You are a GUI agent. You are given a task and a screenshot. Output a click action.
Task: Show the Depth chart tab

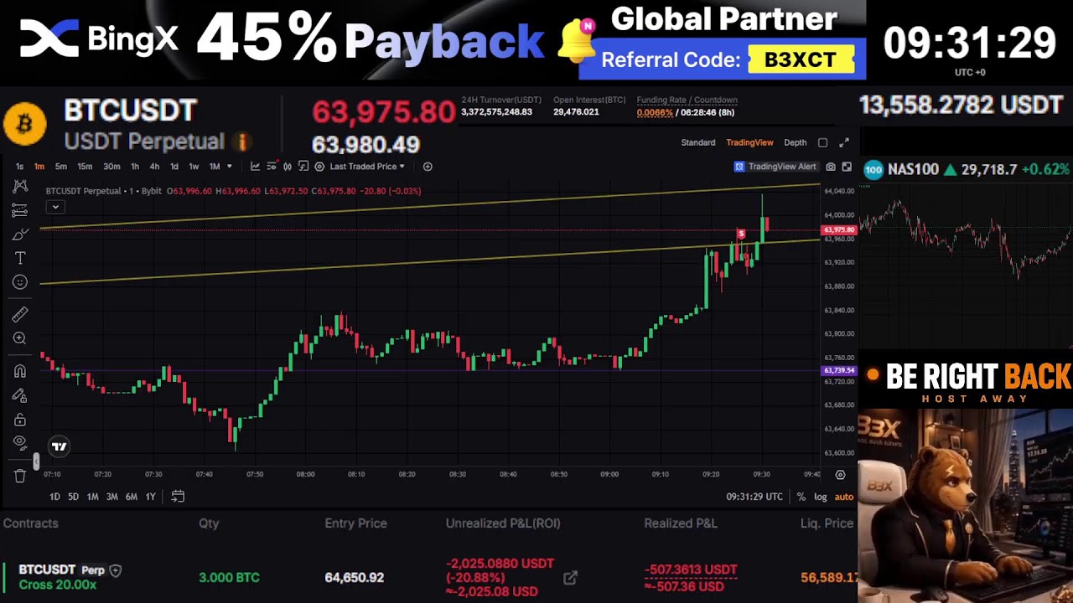coord(795,142)
